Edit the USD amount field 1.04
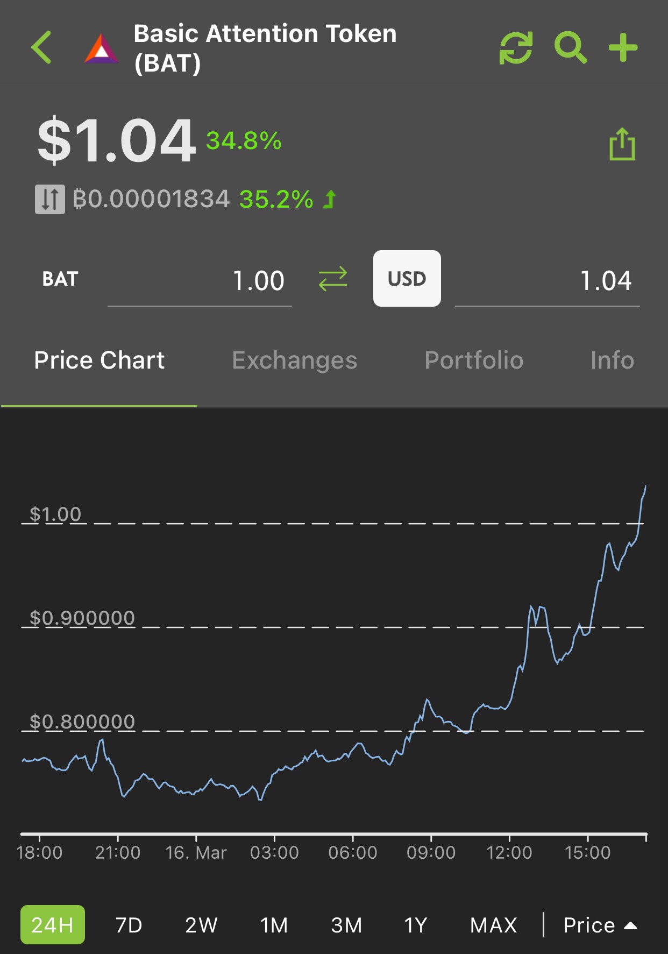Screen dimensions: 668x954 (x=548, y=281)
